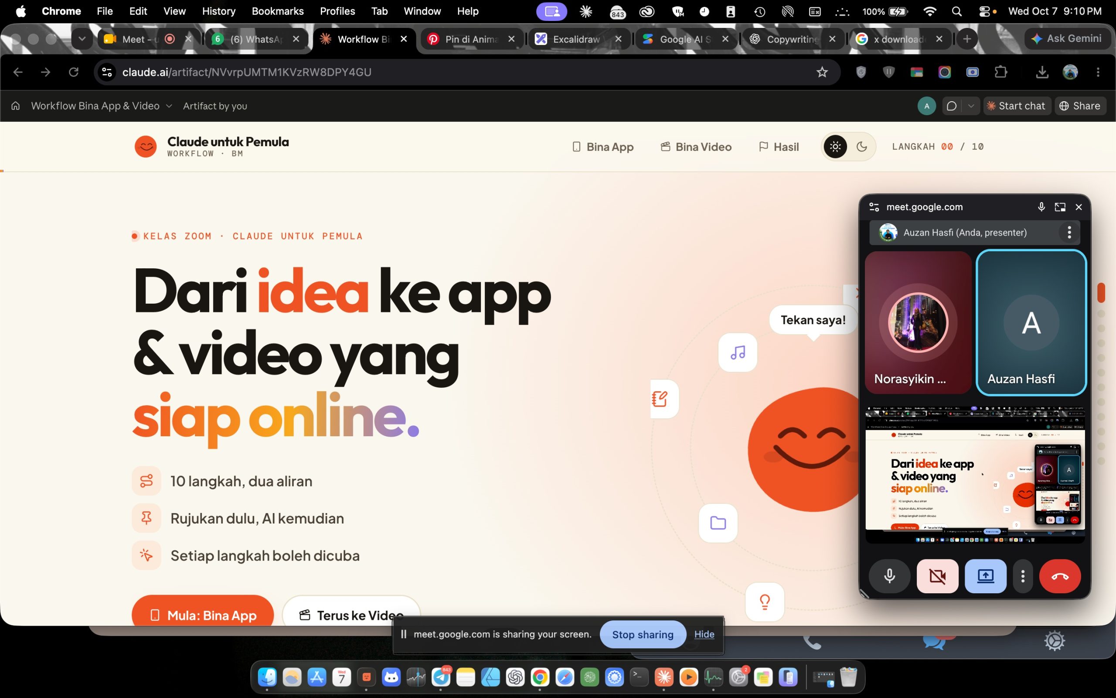Expand dropdown arrow beside comment icon
Image resolution: width=1116 pixels, height=698 pixels.
click(x=971, y=106)
